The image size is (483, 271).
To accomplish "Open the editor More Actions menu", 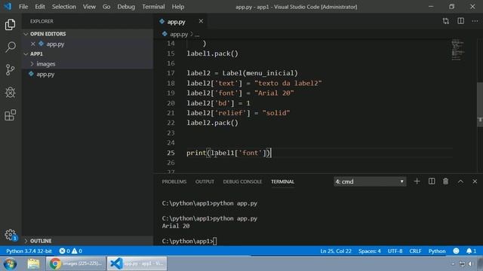I will tap(475, 21).
